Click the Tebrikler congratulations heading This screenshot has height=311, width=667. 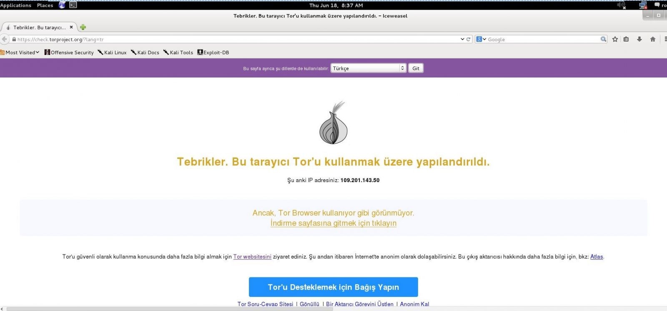(333, 162)
